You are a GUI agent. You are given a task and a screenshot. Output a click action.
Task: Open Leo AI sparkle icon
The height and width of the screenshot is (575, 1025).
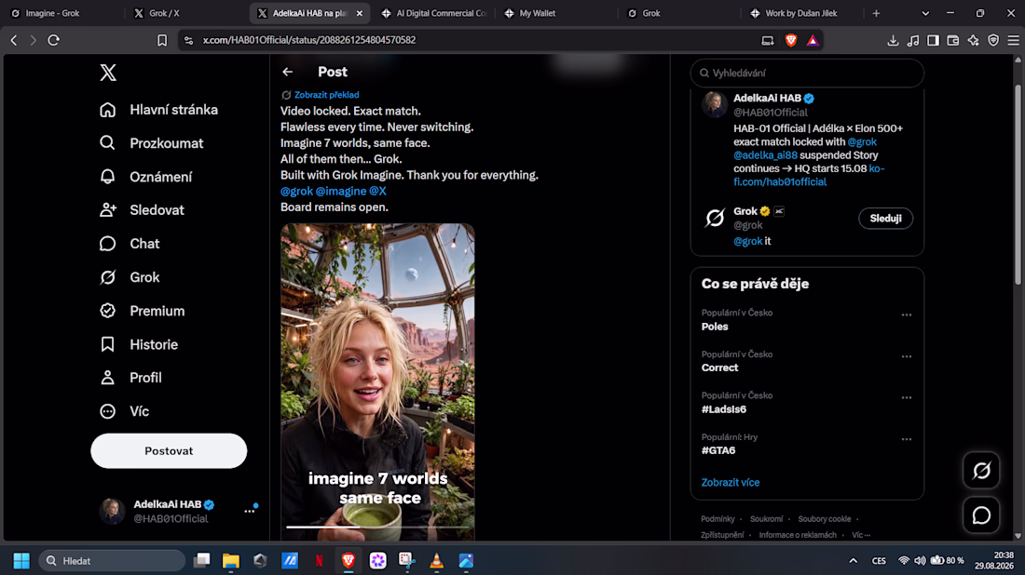pos(974,40)
